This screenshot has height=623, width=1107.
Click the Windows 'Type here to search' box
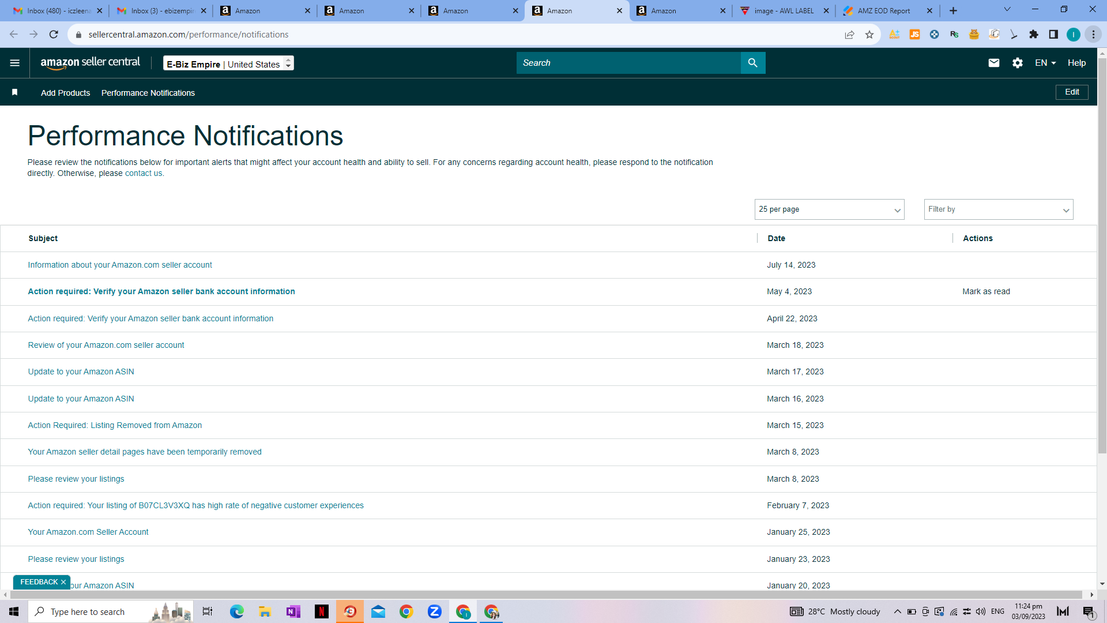(x=111, y=611)
